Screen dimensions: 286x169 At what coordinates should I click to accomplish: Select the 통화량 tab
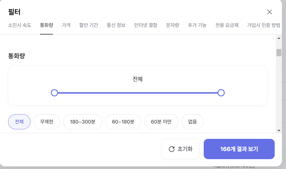47,25
